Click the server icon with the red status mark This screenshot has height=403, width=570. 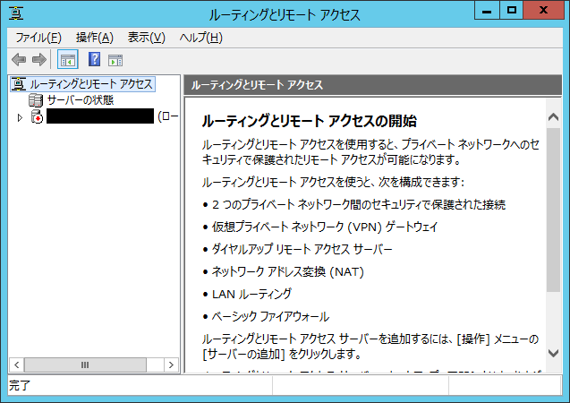pyautogui.click(x=37, y=116)
